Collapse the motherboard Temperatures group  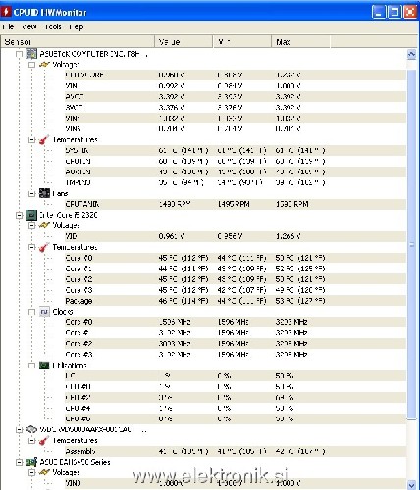click(x=31, y=140)
